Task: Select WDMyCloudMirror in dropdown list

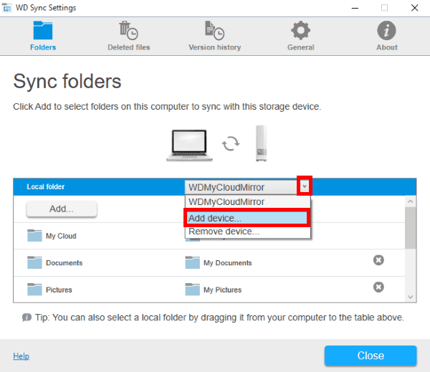Action: click(248, 202)
